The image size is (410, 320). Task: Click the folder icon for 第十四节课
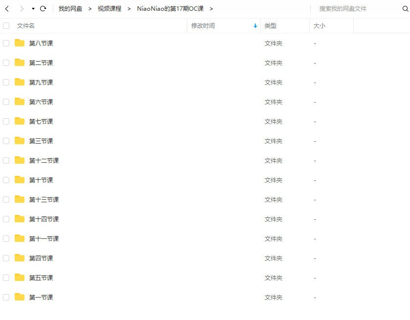click(x=20, y=219)
